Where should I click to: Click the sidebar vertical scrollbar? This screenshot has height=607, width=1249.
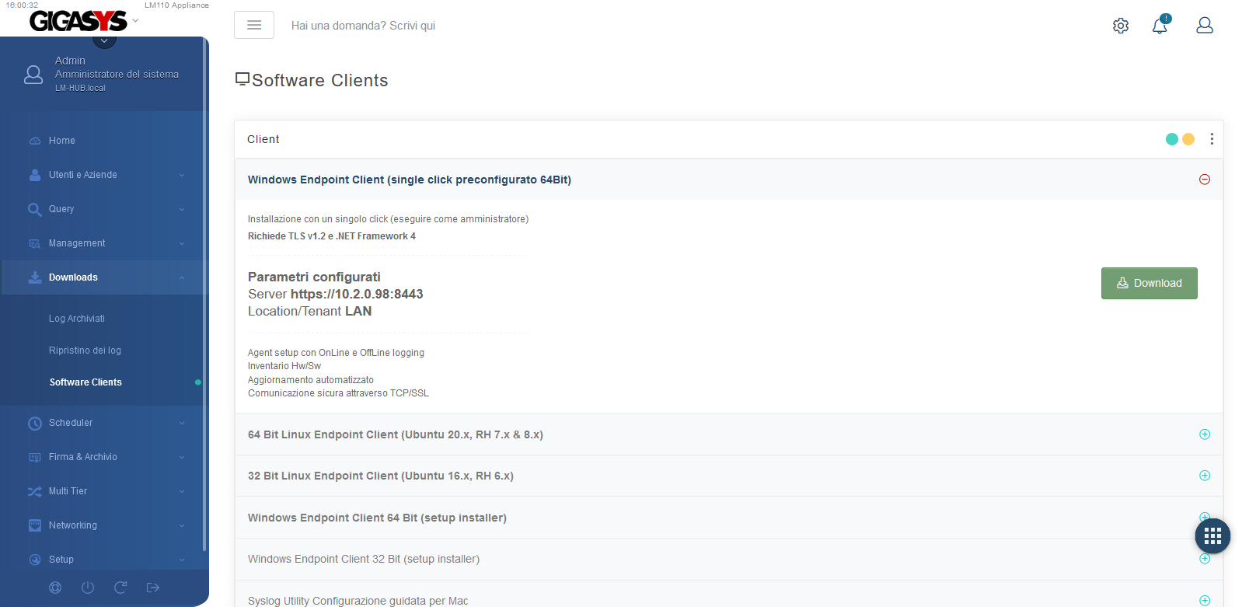(x=204, y=295)
